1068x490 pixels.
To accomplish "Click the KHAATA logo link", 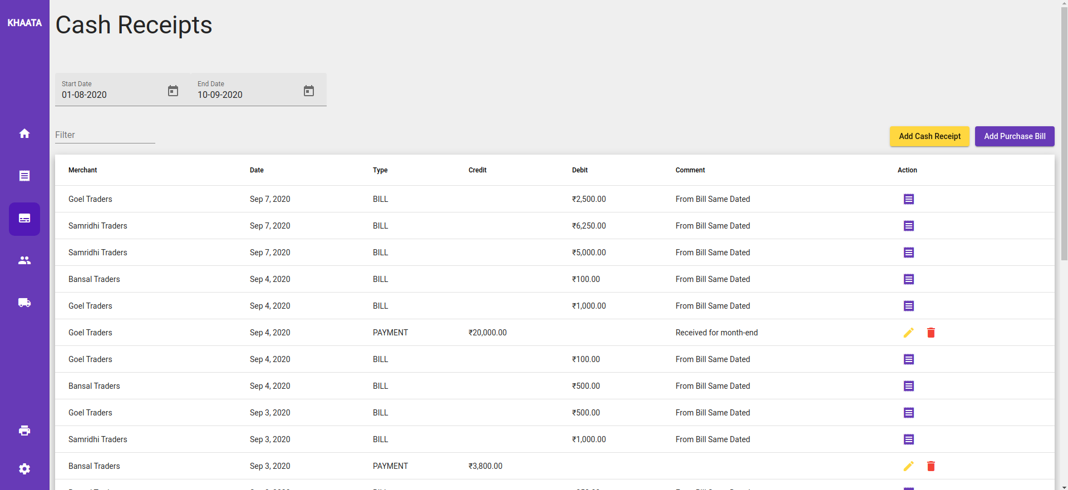I will (x=24, y=23).
